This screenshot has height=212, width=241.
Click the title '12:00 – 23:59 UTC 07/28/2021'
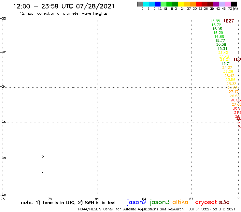pos(64,7)
